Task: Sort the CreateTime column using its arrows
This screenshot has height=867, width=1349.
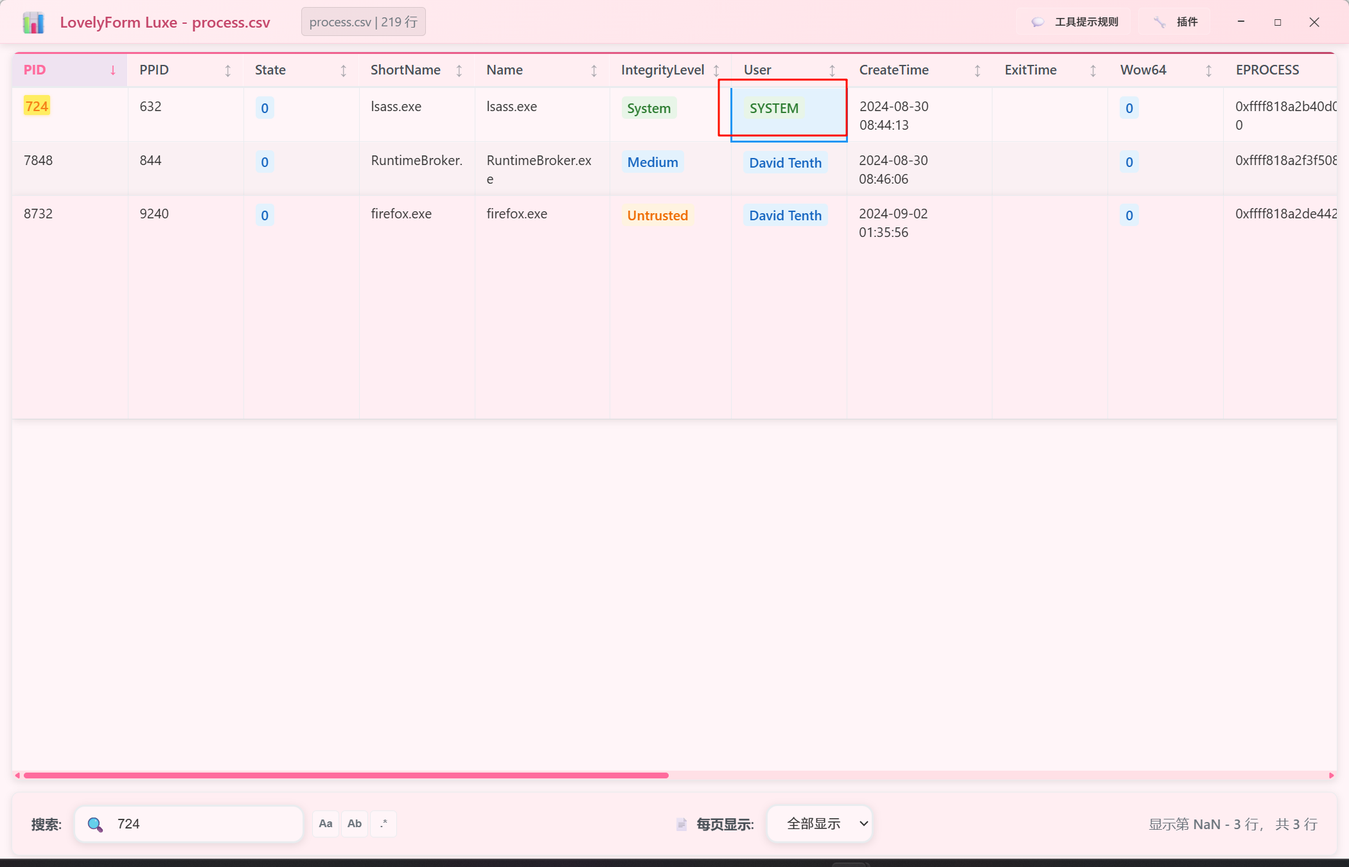Action: point(977,71)
